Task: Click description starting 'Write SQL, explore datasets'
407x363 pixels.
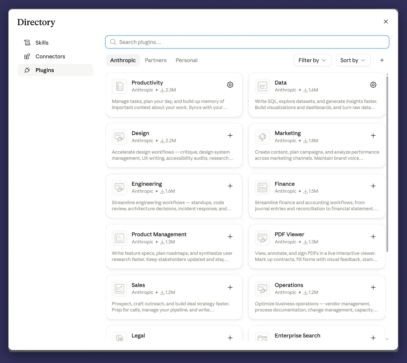Action: pyautogui.click(x=316, y=104)
